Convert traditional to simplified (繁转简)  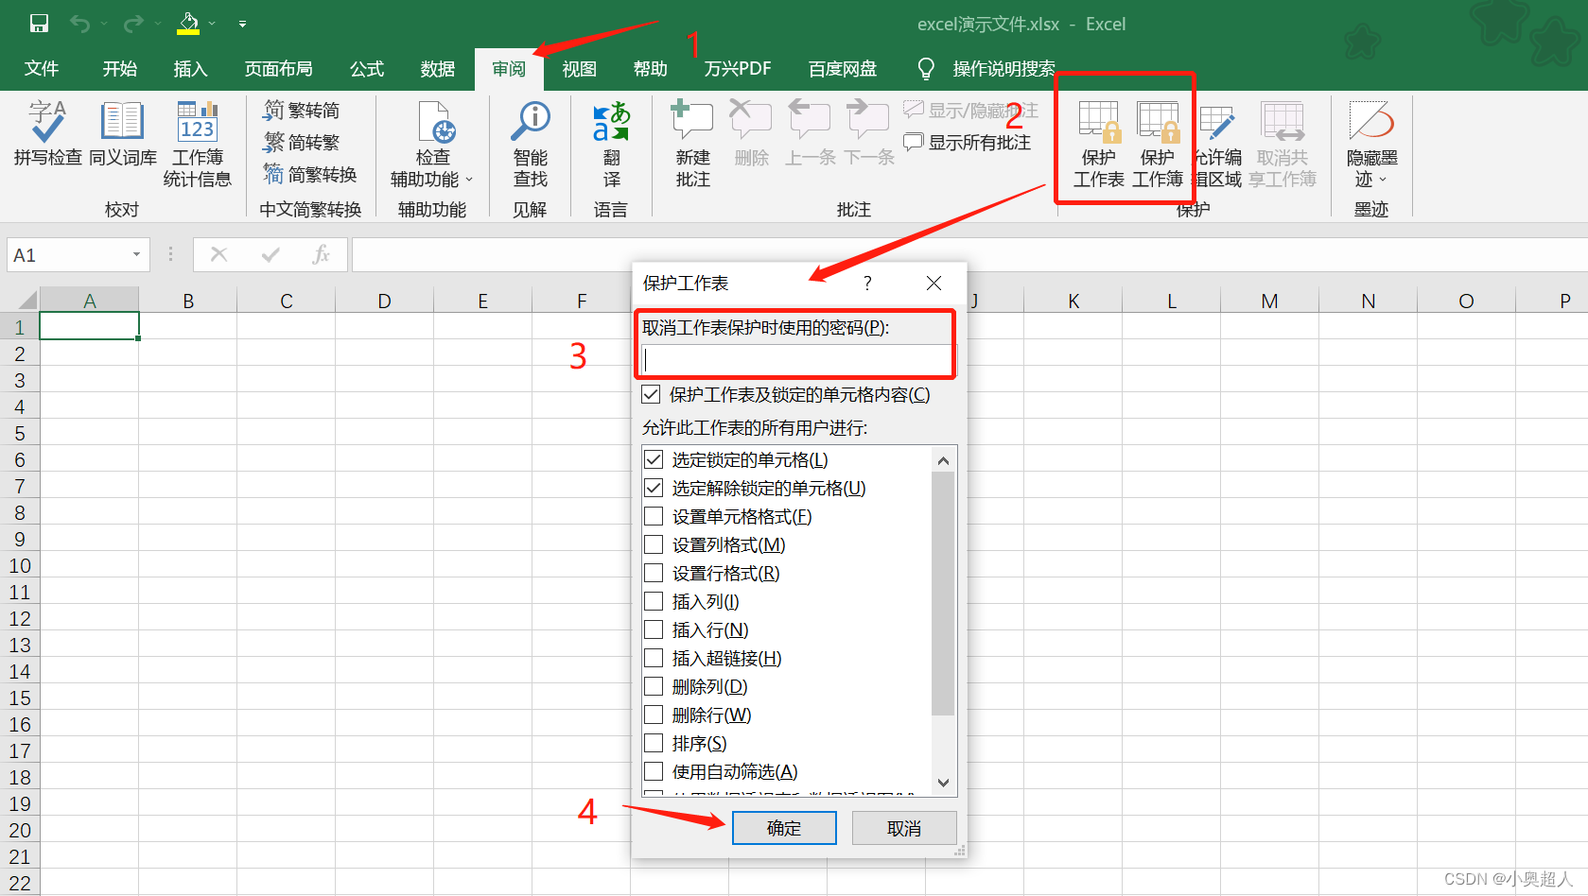pyautogui.click(x=302, y=111)
